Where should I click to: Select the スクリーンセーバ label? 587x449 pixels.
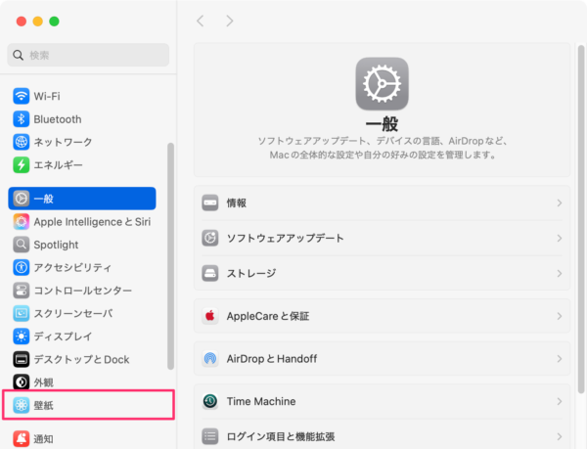73,314
